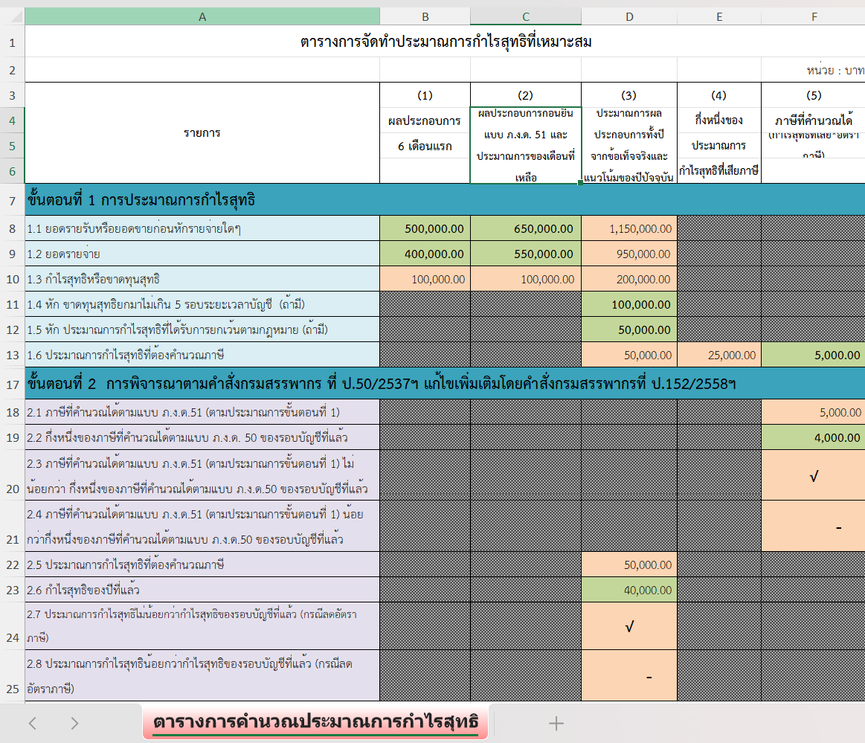Select the column A header
Image resolution: width=865 pixels, height=743 pixels.
pyautogui.click(x=202, y=16)
